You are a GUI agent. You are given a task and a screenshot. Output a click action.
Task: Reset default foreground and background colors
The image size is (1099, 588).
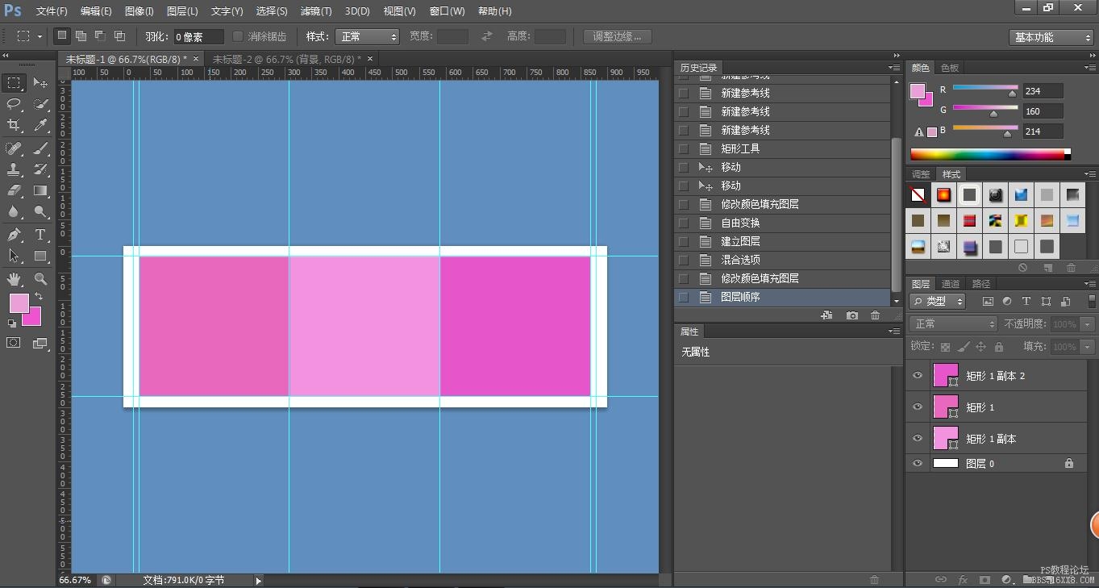point(12,323)
